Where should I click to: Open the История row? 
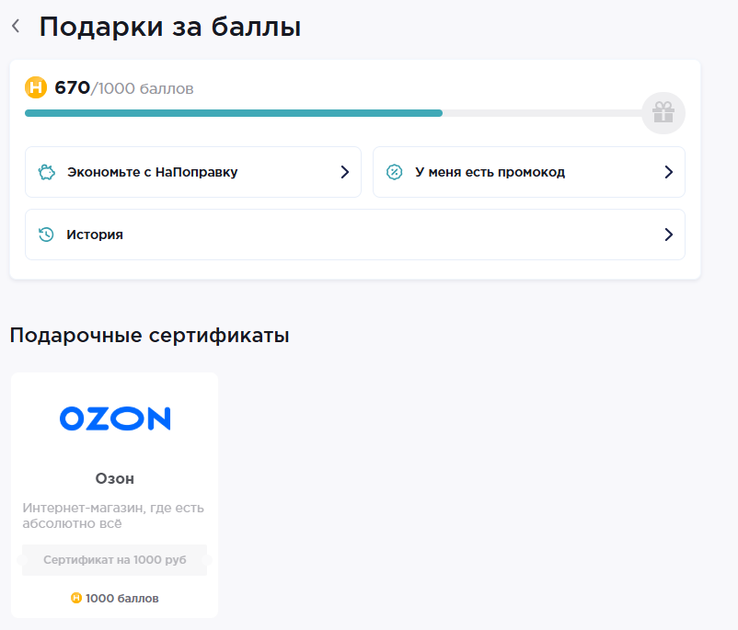(x=355, y=235)
